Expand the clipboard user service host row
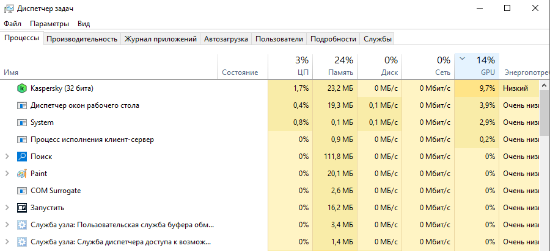550x251 pixels. pyautogui.click(x=7, y=225)
